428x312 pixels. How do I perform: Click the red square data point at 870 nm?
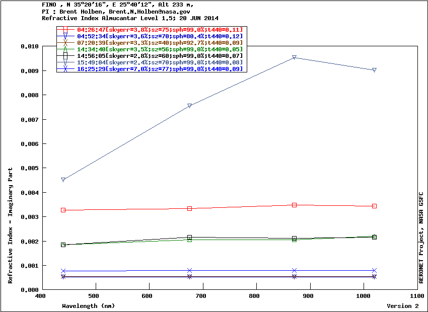[295, 205]
